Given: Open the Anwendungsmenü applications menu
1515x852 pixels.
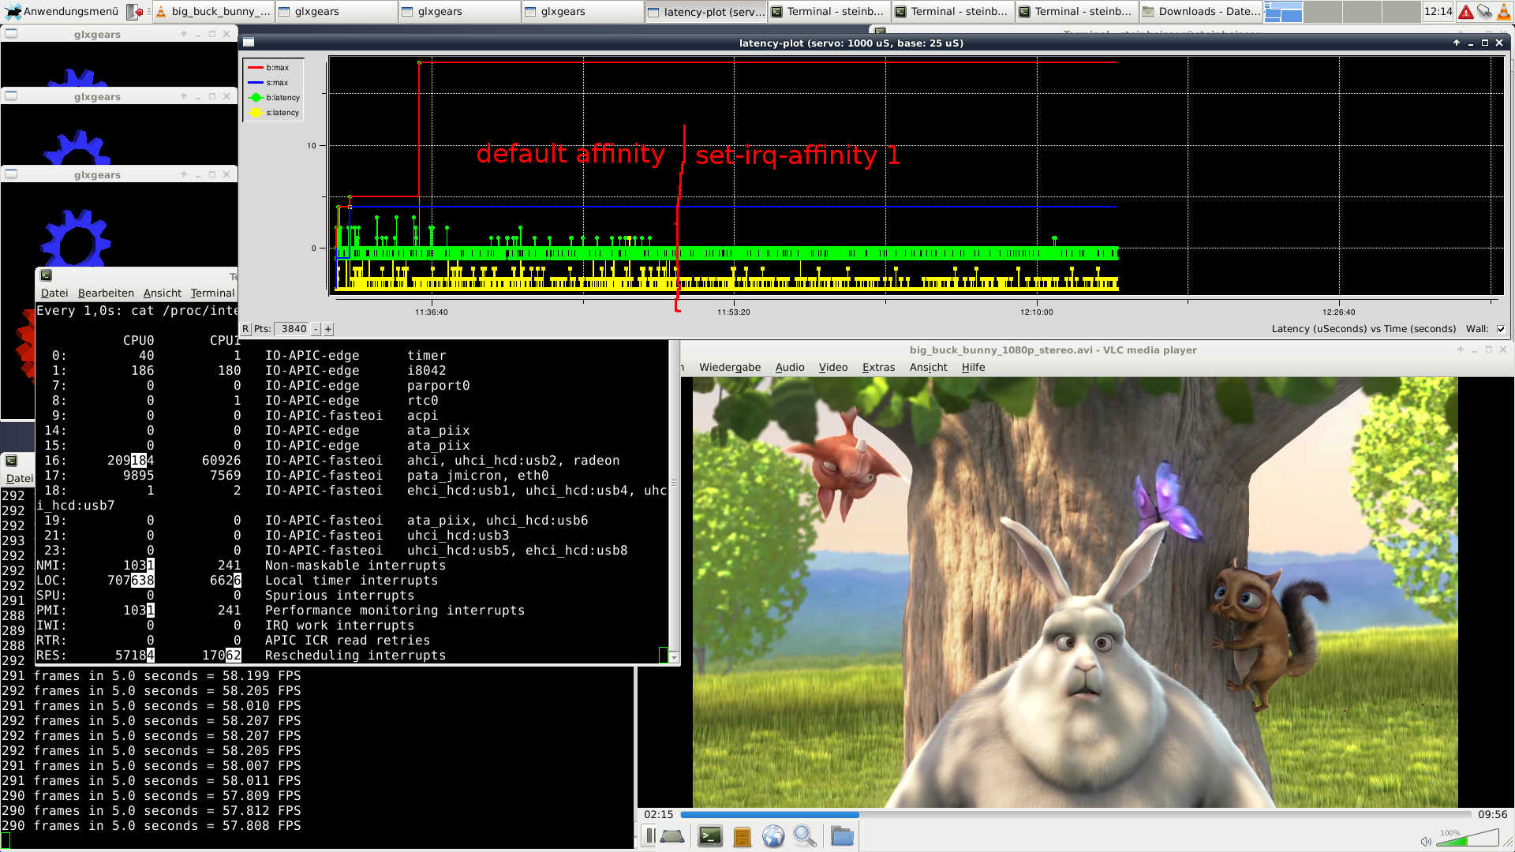Looking at the screenshot, I should pos(62,11).
